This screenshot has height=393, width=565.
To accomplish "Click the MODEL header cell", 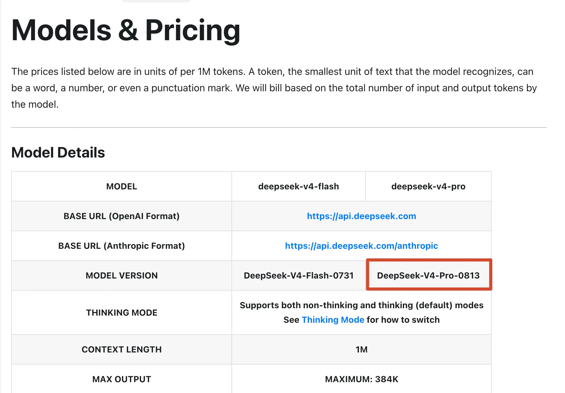I will [122, 186].
